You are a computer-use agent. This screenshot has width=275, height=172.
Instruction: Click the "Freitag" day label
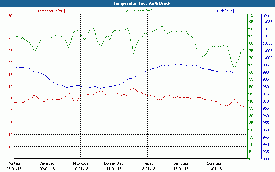point(147,164)
